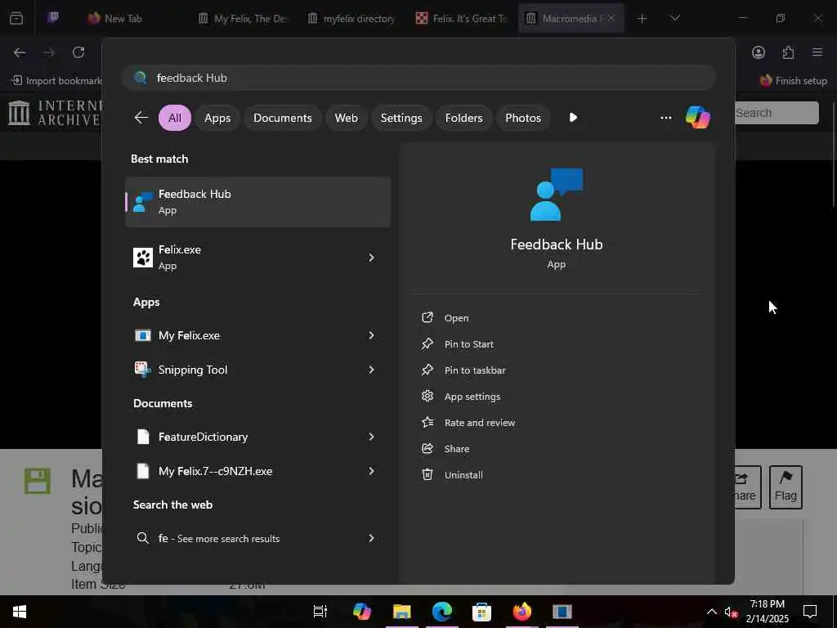Open Firefox extensions puzzle icon

(x=788, y=52)
